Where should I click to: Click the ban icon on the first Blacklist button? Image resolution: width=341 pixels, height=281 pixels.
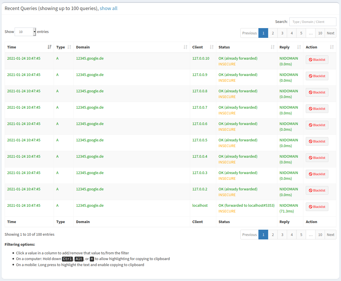[311, 60]
